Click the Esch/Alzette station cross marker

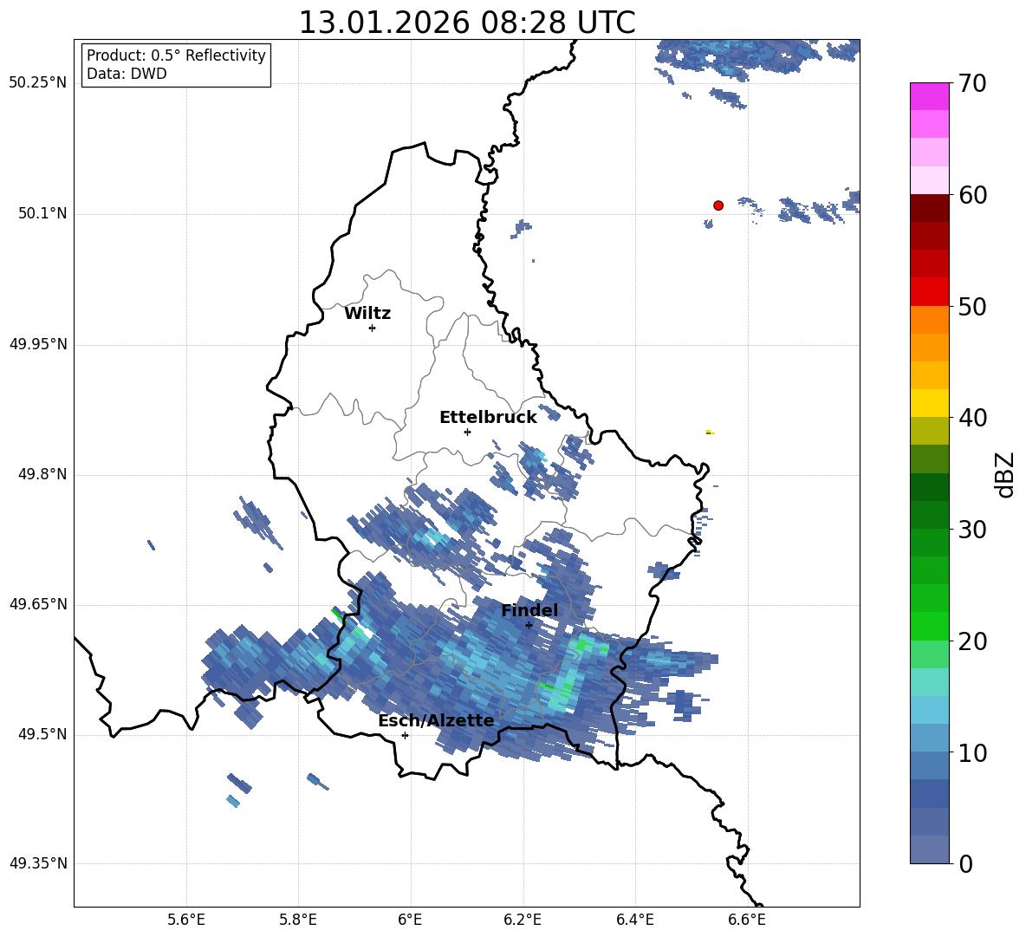405,735
